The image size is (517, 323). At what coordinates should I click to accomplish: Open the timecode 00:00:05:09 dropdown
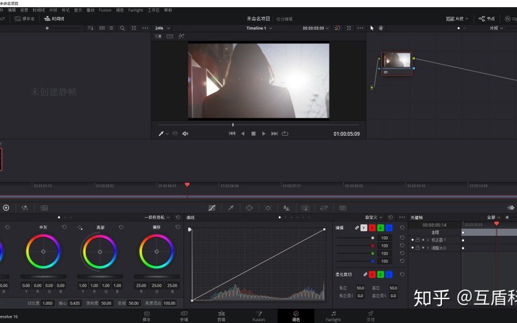[x=315, y=28]
